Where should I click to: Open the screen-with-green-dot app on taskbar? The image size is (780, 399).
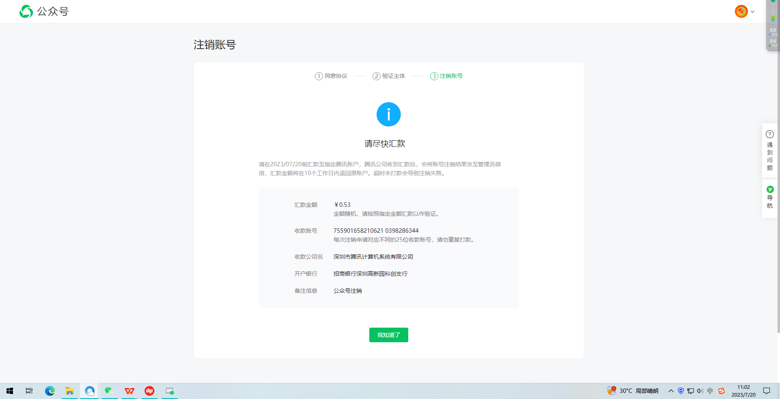169,391
